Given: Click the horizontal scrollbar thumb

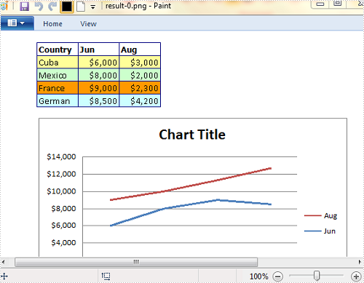Looking at the screenshot, I should tap(136, 262).
